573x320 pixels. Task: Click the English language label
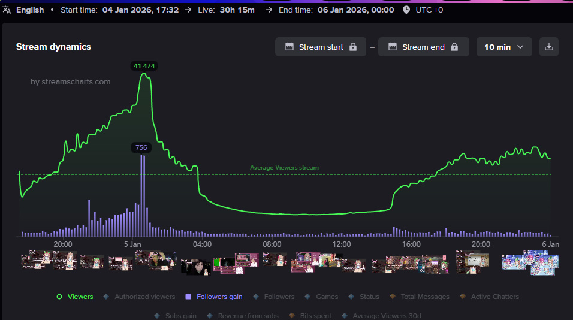[x=30, y=10]
